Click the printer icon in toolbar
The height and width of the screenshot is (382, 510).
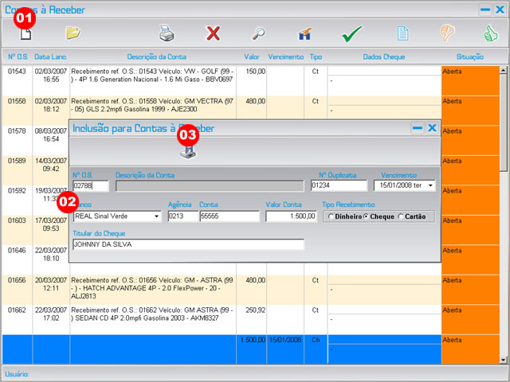(x=167, y=33)
